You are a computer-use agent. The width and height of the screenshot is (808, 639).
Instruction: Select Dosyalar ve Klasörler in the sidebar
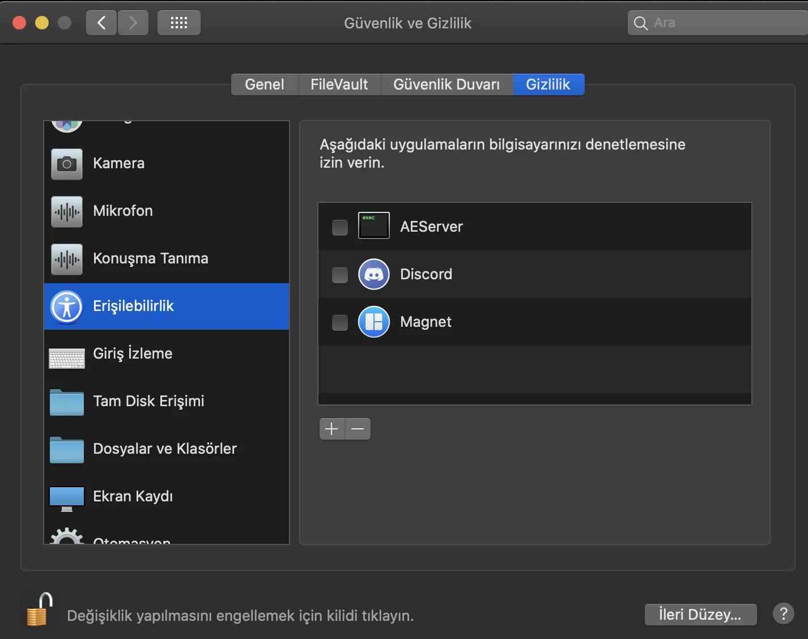pos(164,449)
